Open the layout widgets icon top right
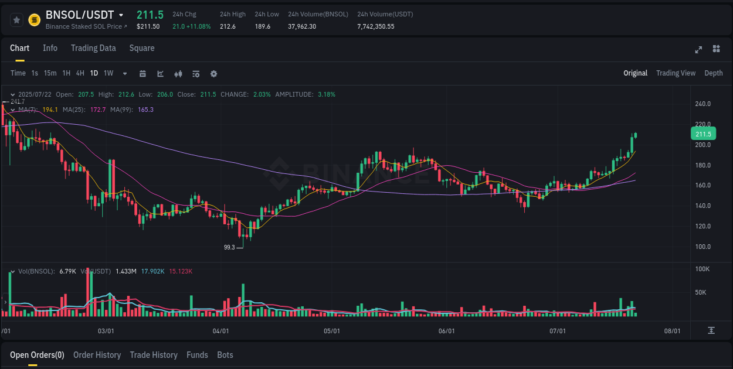Viewport: 733px width, 369px height. click(715, 50)
